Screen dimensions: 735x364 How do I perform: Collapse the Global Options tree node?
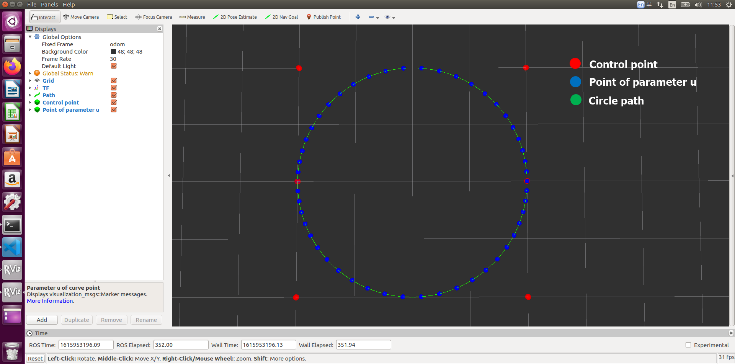pyautogui.click(x=30, y=37)
